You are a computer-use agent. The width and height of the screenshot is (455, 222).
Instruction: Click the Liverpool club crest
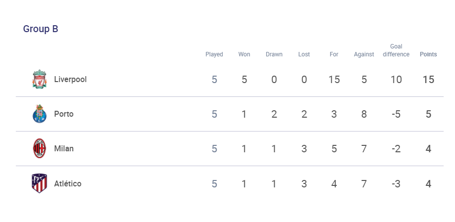tap(39, 79)
